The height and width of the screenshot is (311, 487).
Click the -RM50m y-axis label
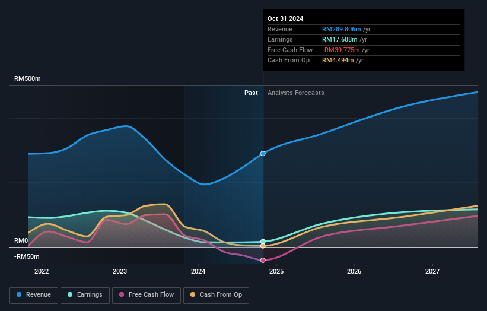(x=27, y=256)
